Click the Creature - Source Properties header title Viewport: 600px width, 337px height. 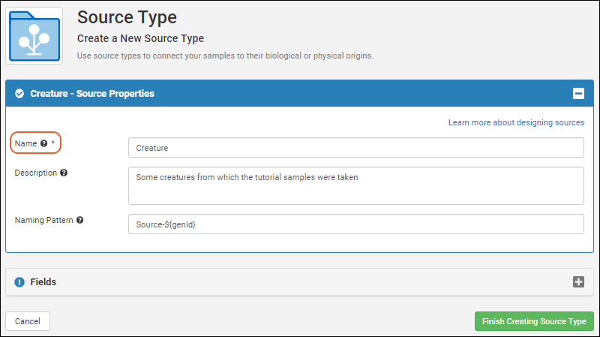pos(92,93)
